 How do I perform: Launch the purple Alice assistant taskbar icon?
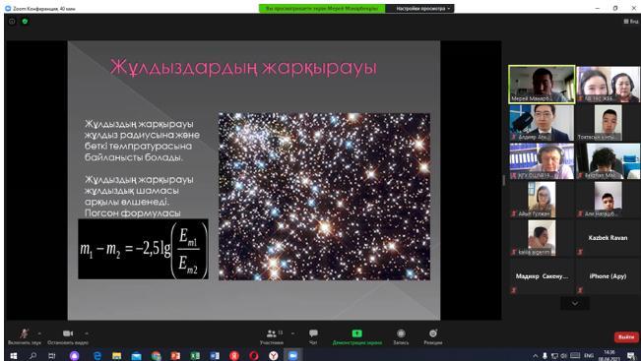click(75, 356)
